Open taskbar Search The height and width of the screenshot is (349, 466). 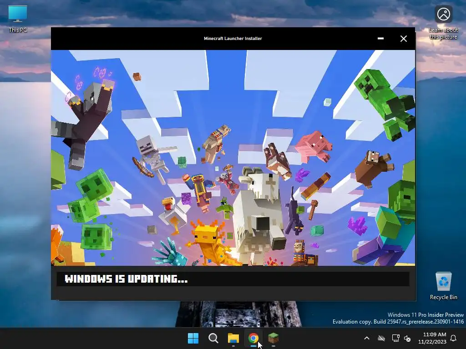pyautogui.click(x=213, y=338)
